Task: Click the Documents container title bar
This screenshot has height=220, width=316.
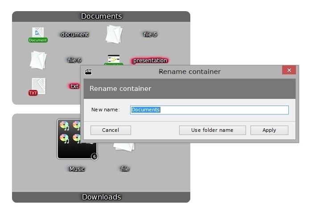Action: point(101,16)
